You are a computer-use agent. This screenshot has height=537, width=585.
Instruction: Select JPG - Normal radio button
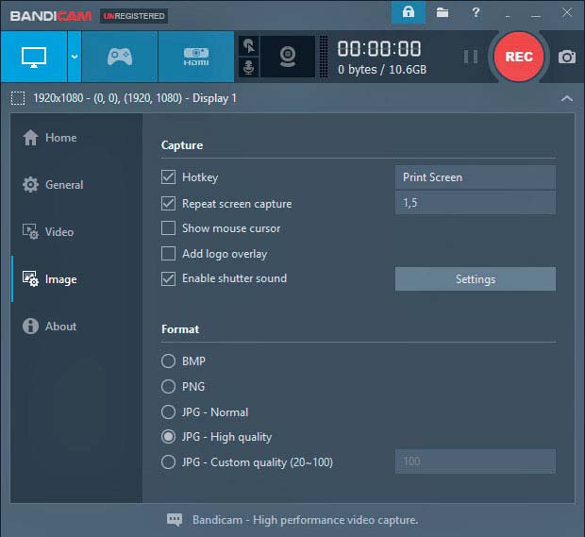click(168, 412)
